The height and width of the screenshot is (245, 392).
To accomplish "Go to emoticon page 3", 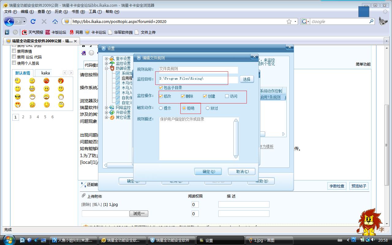I will click(x=30, y=117).
